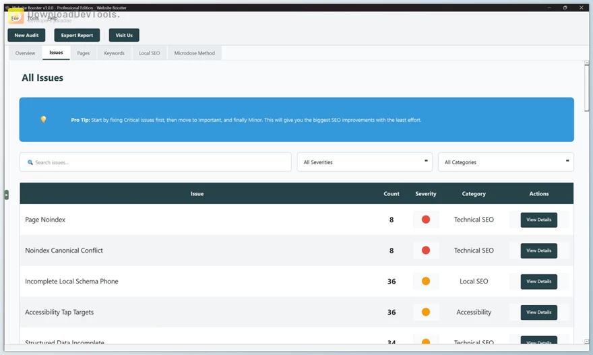Click into the Search issues field
Viewport: 593px width, 355px height.
(158, 162)
